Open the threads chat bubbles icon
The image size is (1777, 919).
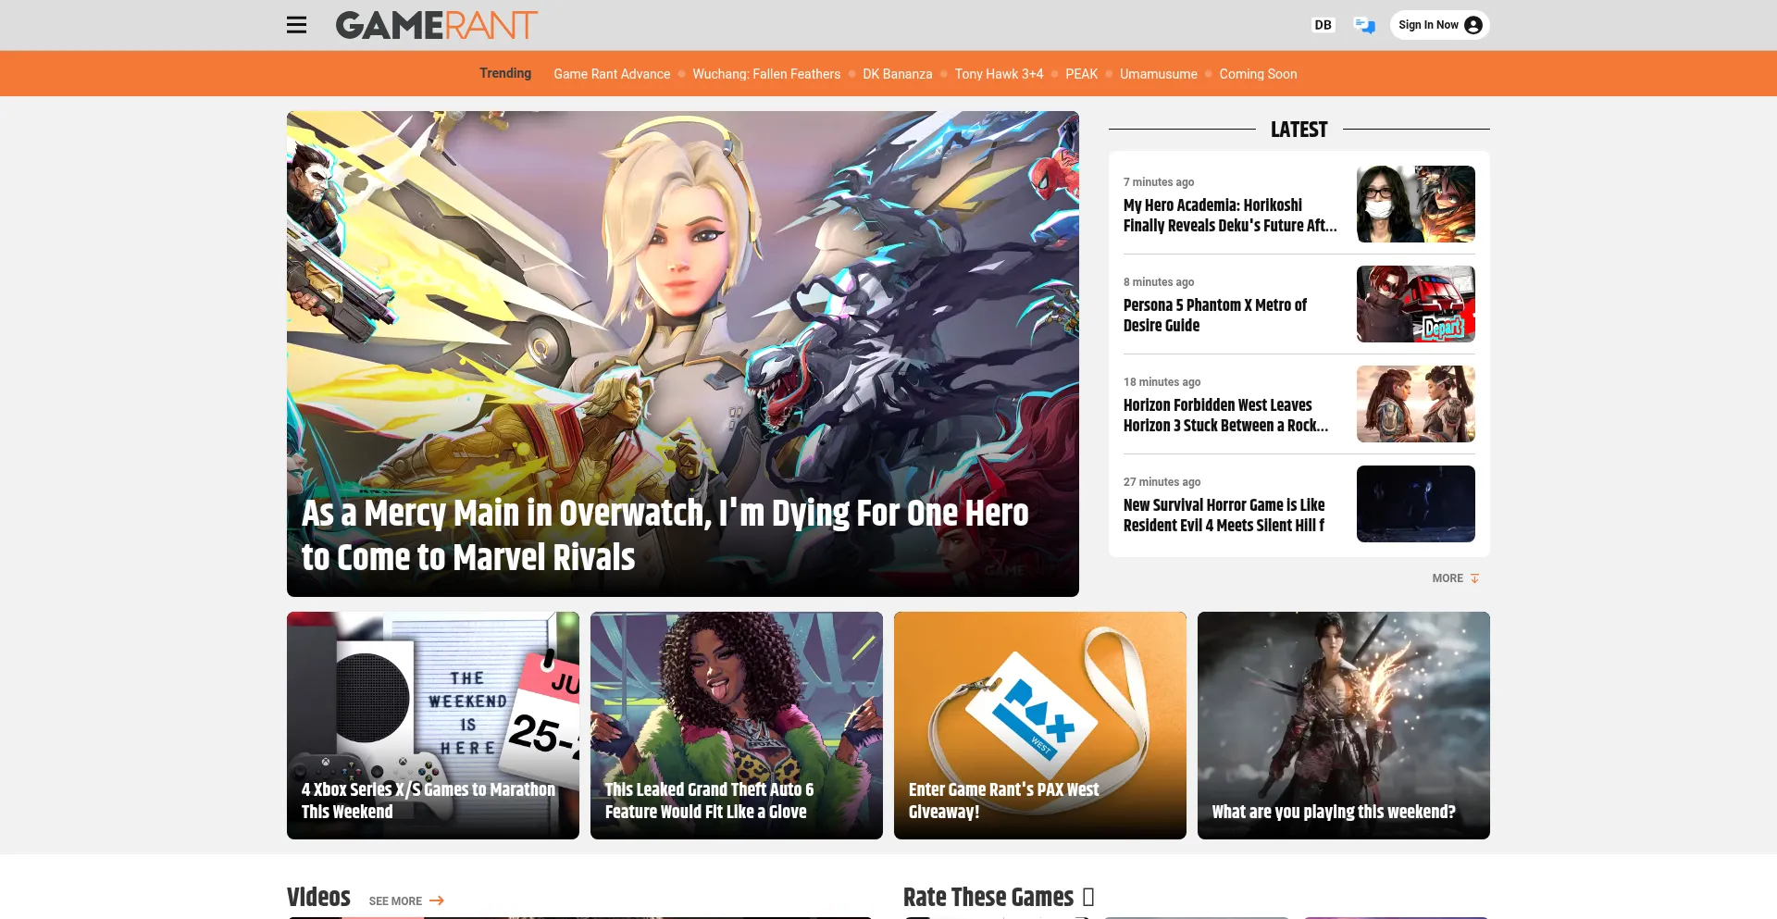click(x=1364, y=25)
